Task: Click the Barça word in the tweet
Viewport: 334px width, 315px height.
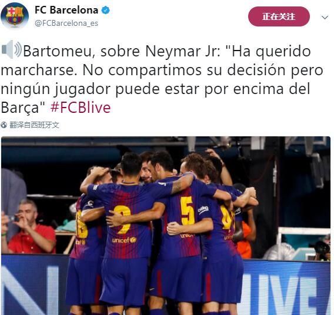Action: click(x=20, y=108)
